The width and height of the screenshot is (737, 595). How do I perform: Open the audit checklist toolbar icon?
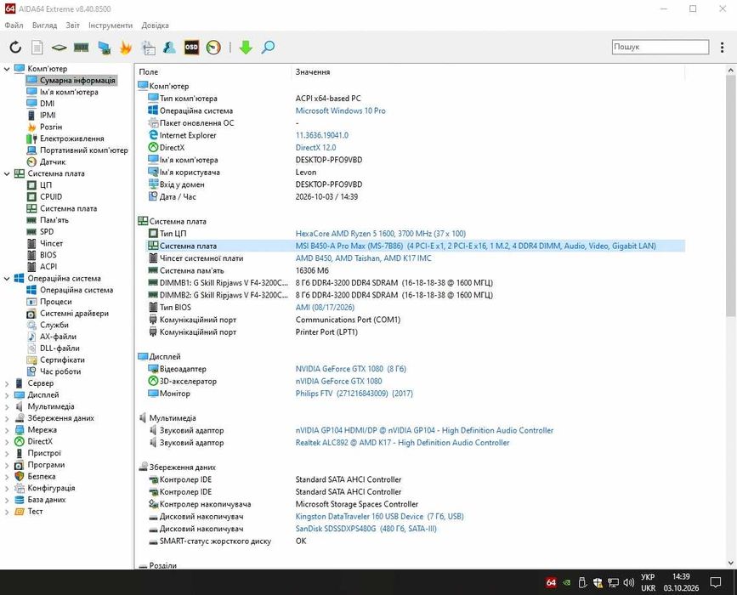[148, 48]
